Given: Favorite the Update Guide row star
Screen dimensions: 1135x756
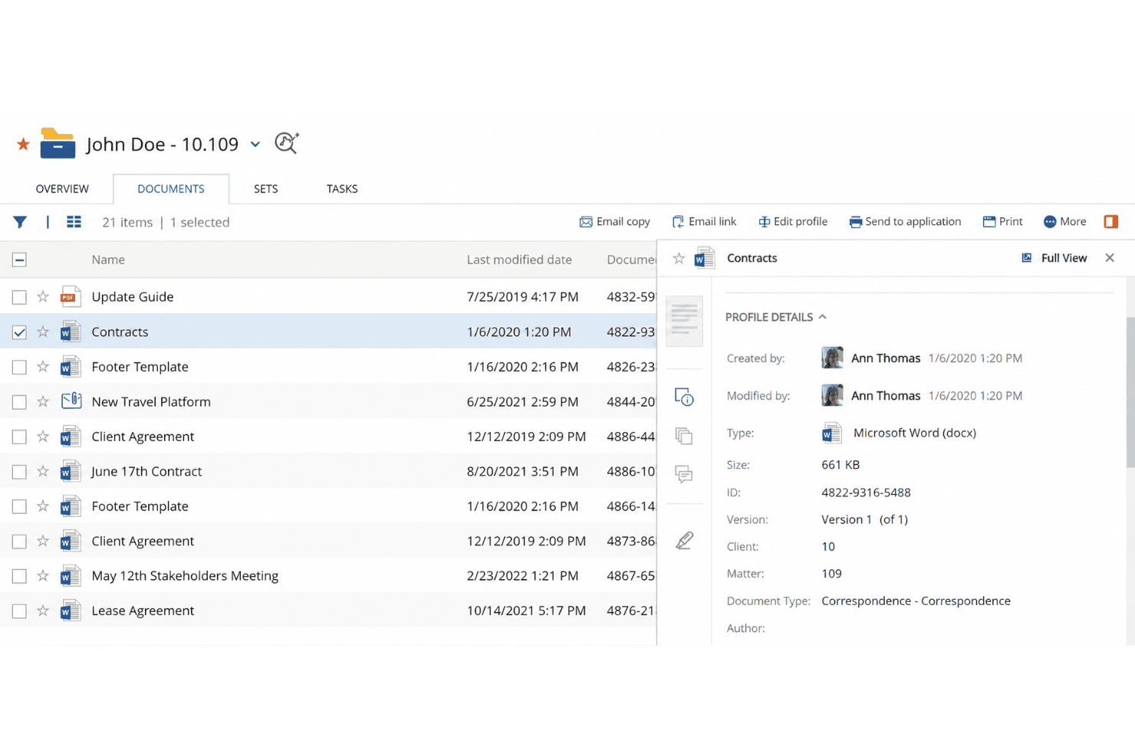Looking at the screenshot, I should [43, 296].
